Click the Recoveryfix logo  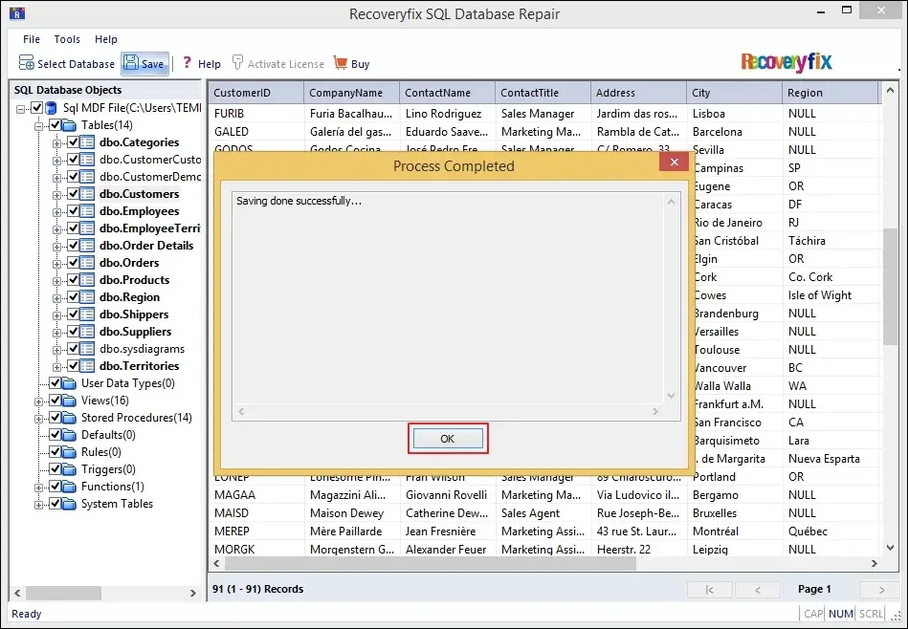click(x=786, y=62)
